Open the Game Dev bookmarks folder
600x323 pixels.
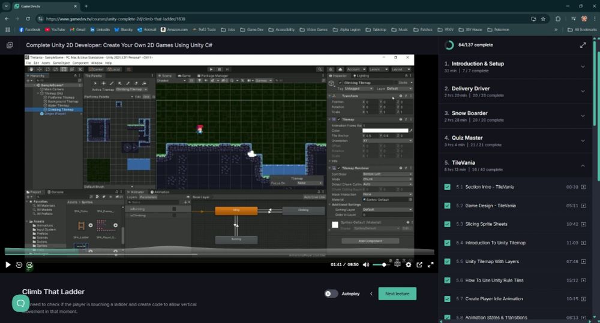coord(251,29)
